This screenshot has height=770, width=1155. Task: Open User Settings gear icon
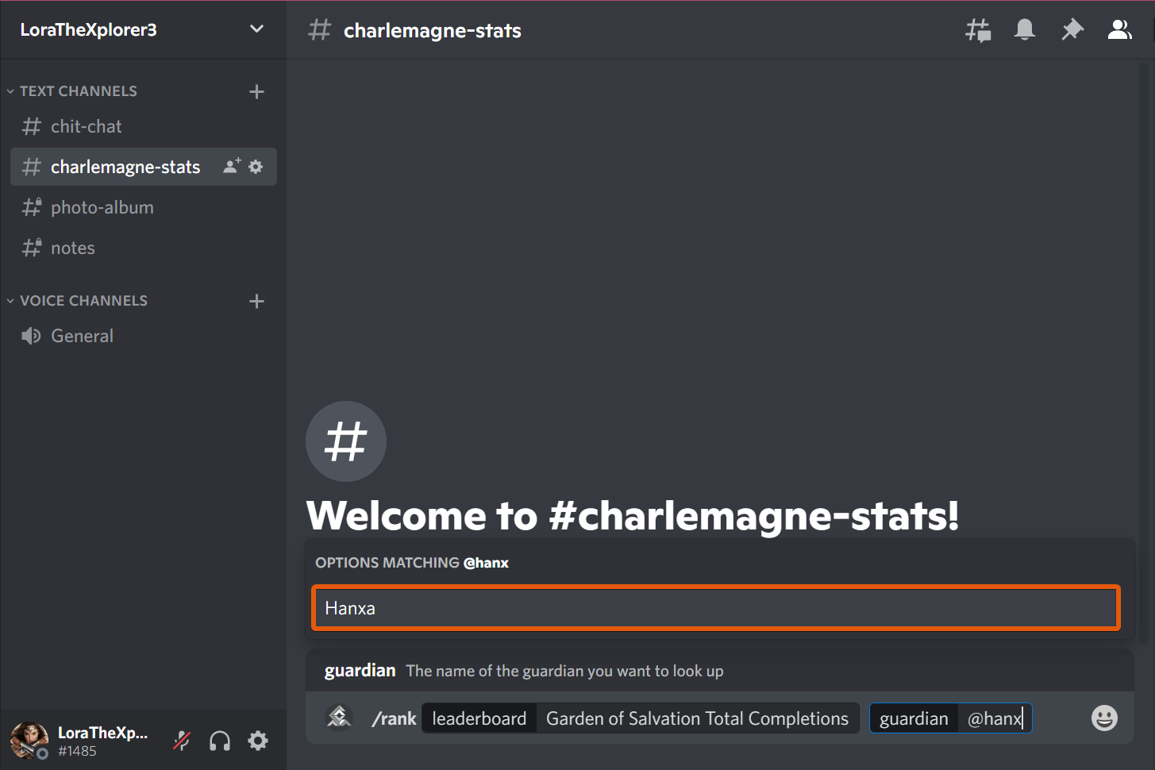(258, 741)
